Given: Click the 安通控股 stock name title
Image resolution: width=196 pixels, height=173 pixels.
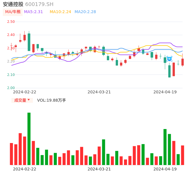Looking at the screenshot, I should click(x=13, y=4).
